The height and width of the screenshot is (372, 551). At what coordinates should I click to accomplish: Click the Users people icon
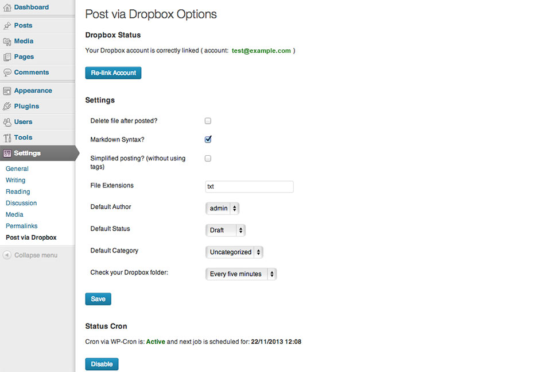pyautogui.click(x=7, y=122)
